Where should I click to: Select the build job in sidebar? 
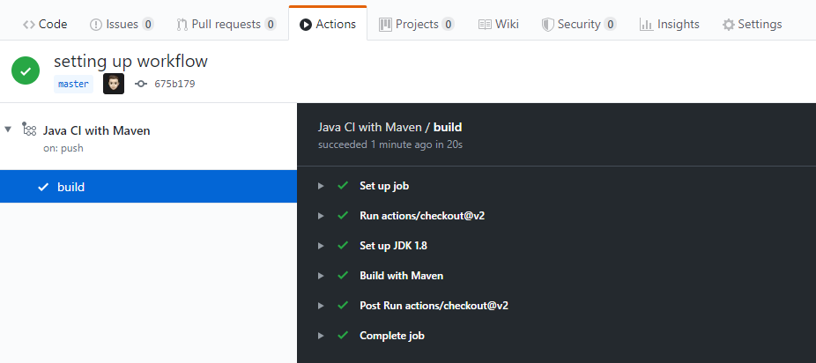tap(70, 187)
